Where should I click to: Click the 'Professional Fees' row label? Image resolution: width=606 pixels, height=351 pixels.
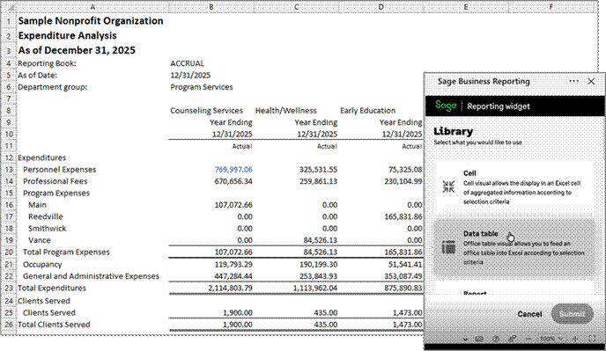55,181
